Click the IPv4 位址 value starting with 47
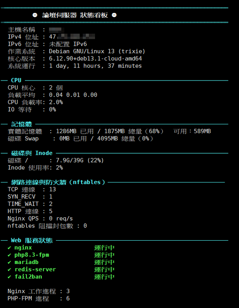This screenshot has height=308, width=239. (x=72, y=37)
